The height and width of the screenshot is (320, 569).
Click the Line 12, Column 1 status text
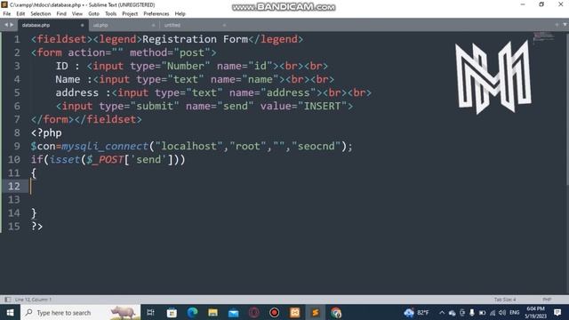click(x=33, y=300)
